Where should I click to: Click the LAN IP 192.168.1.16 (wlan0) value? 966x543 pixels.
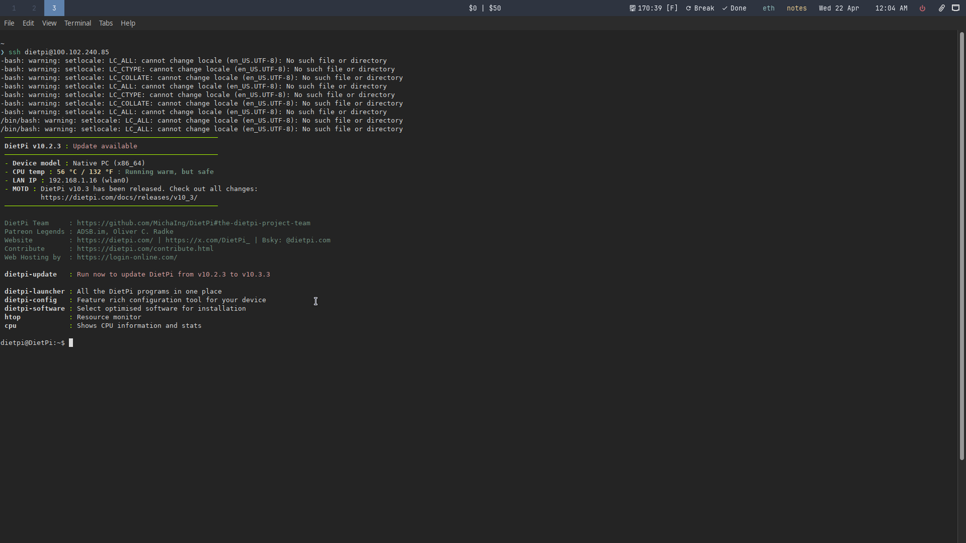[88, 180]
